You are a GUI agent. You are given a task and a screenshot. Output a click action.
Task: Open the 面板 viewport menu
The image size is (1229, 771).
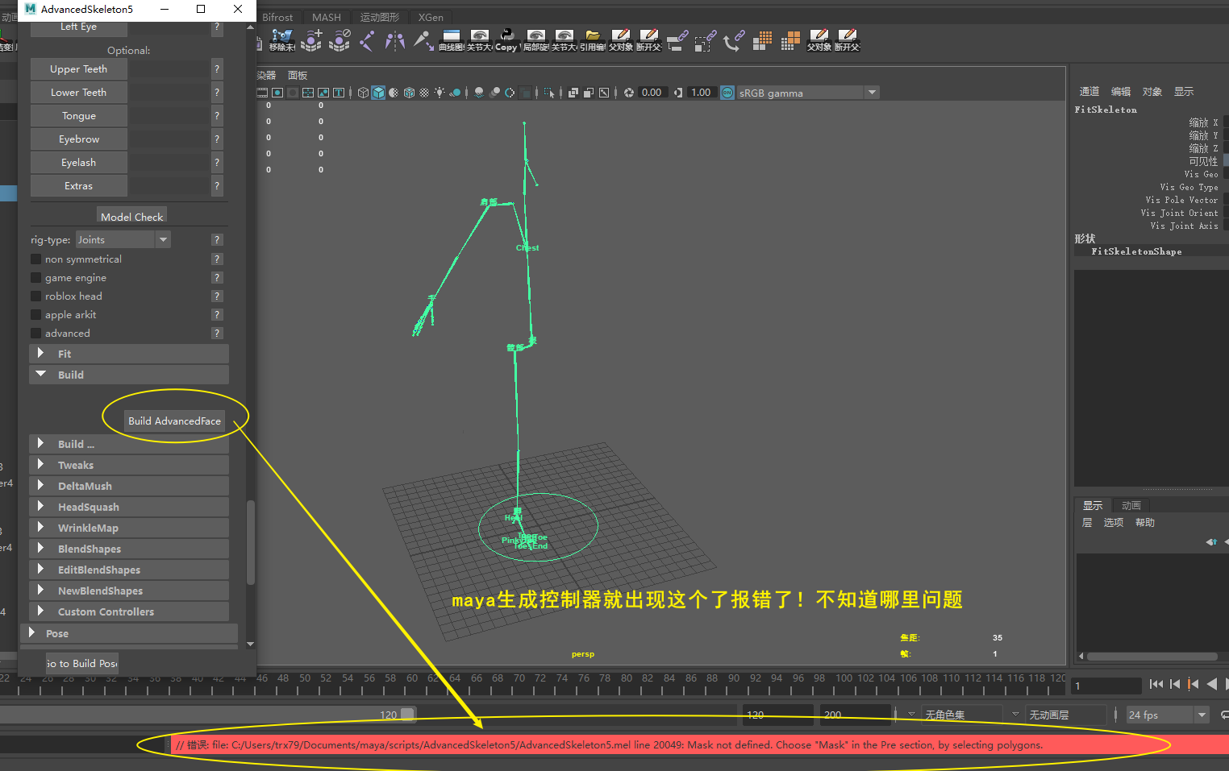(298, 75)
